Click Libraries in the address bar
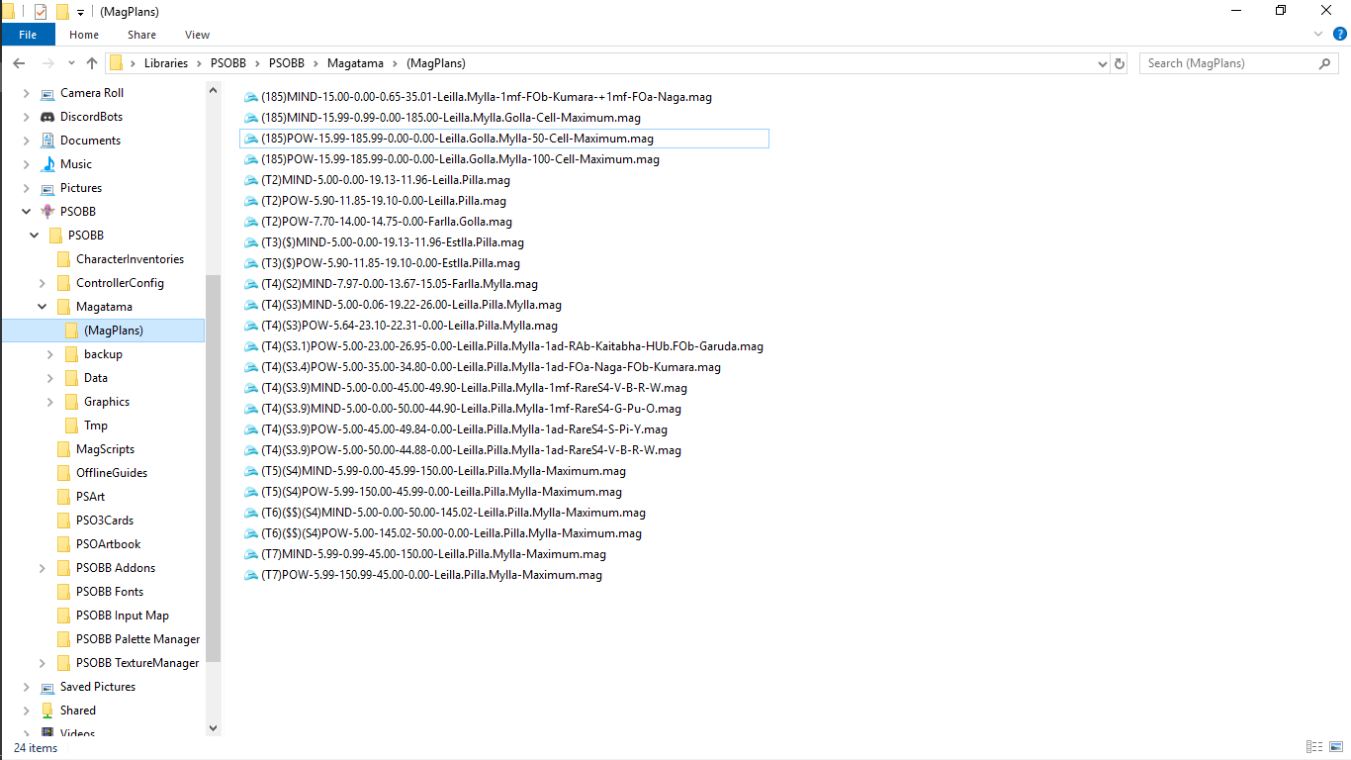Image resolution: width=1351 pixels, height=760 pixels. pos(165,63)
